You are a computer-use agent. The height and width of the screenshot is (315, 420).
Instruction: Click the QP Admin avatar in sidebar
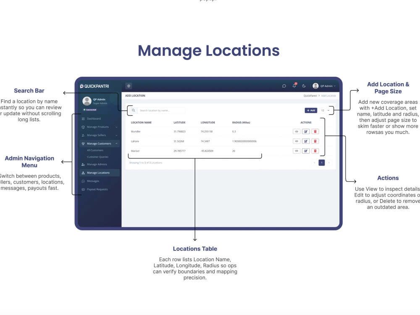(87, 101)
